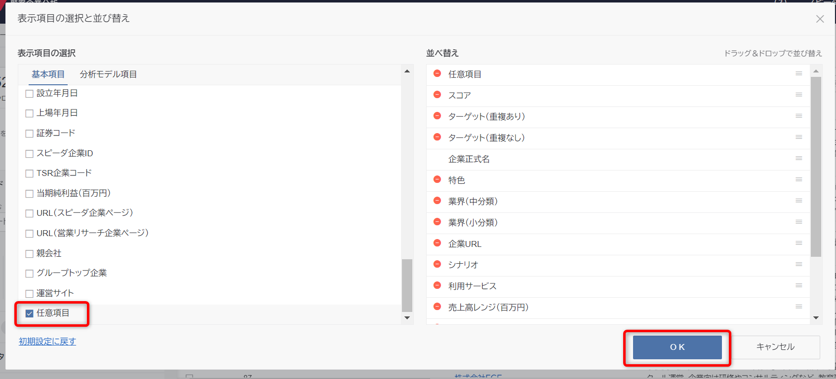Click the 初期設定に戻す link
This screenshot has width=836, height=379.
tap(47, 342)
